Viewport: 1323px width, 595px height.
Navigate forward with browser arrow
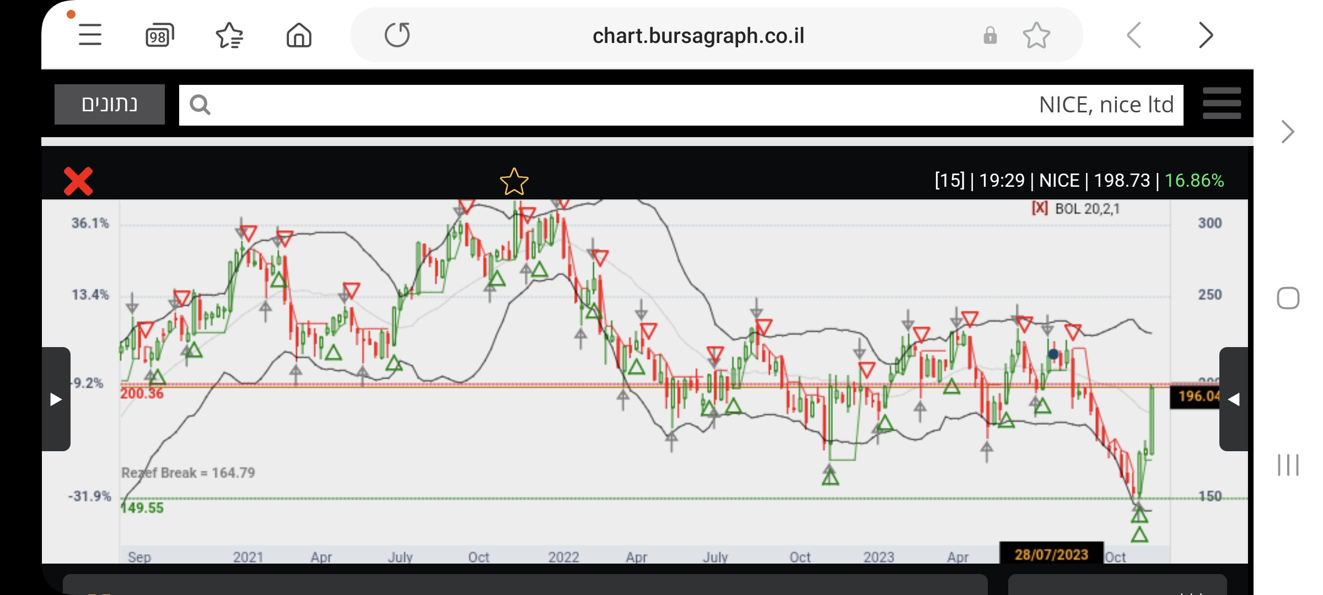[x=1206, y=36]
